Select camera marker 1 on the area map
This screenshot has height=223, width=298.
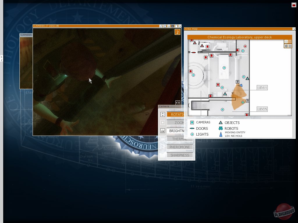[247, 100]
